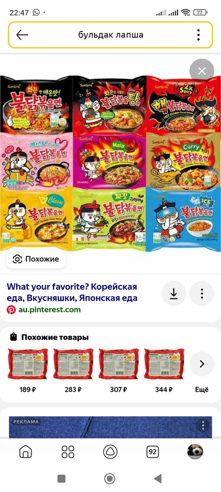The height and width of the screenshot is (492, 221).
Task: Download the image with download icon
Action: coord(173,293)
